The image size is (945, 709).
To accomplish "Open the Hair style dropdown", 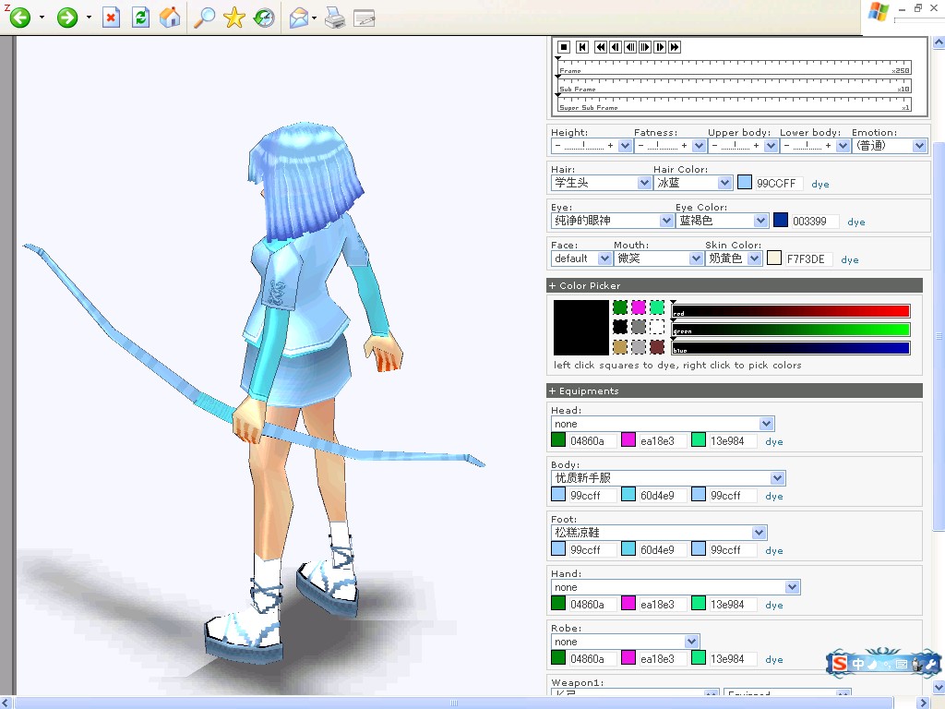I will click(x=601, y=183).
